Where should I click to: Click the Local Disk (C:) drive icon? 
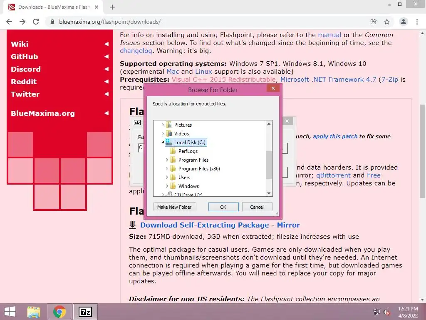(169, 142)
